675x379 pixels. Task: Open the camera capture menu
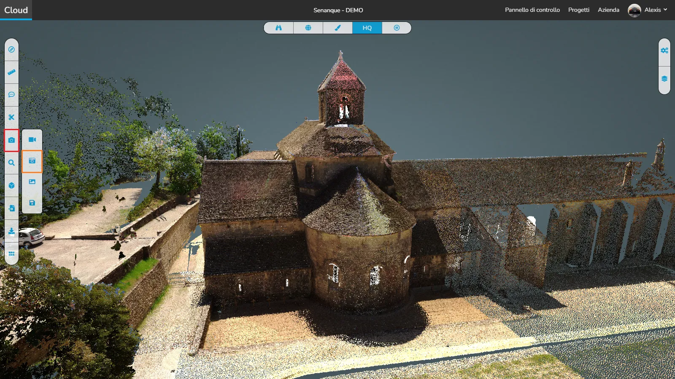11,140
